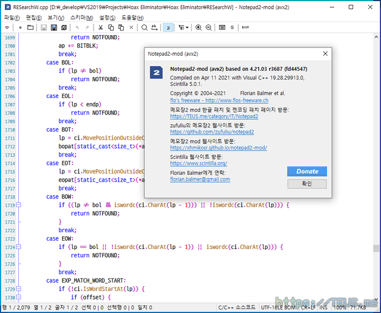Open the 스키마(M) menu
Screen dimensions: 381x313
click(x=82, y=18)
